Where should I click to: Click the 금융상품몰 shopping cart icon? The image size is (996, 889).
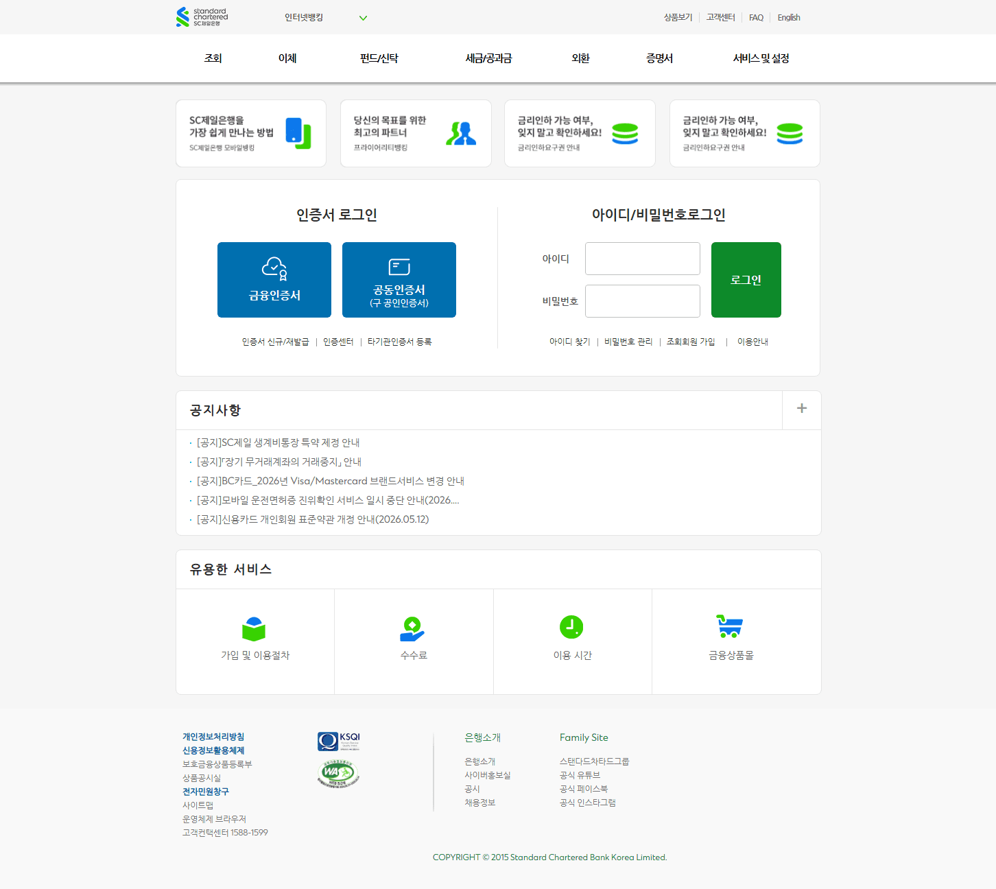pyautogui.click(x=730, y=626)
